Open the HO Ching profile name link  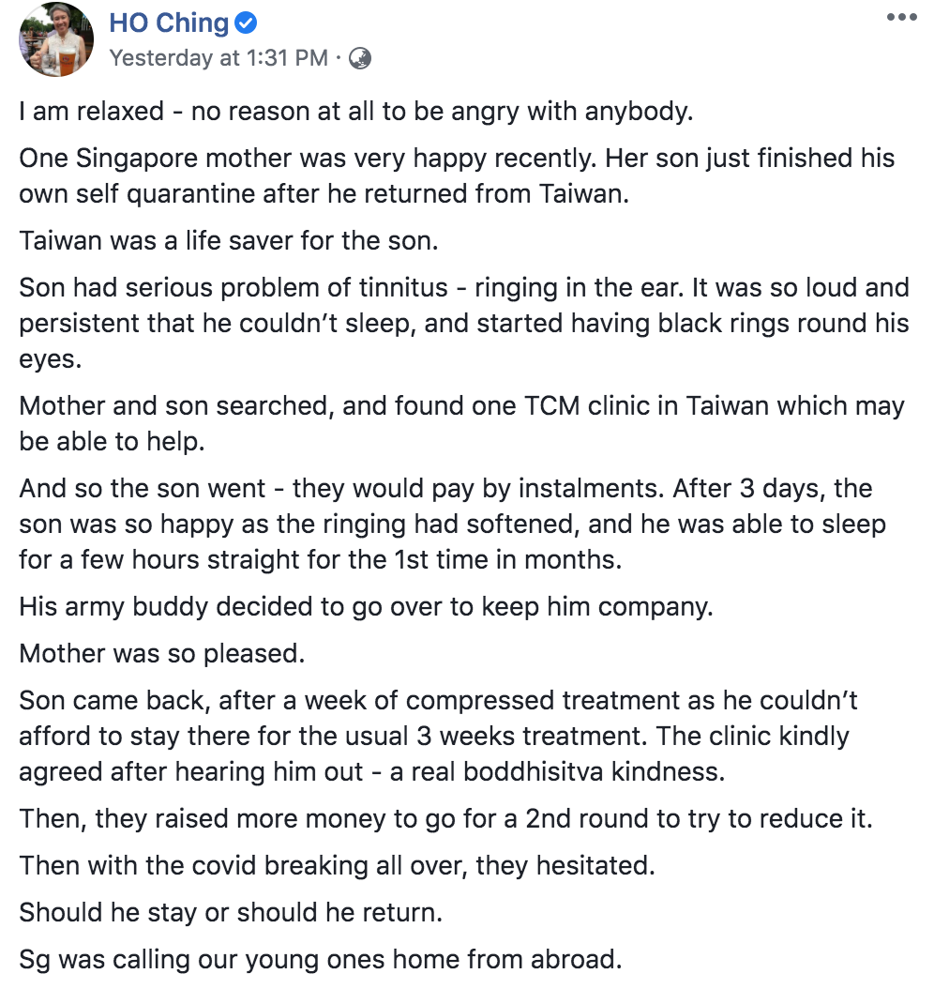coord(169,23)
